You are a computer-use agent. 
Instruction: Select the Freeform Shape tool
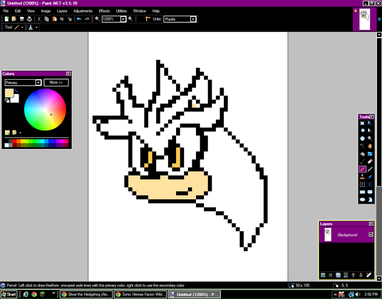[x=370, y=200]
